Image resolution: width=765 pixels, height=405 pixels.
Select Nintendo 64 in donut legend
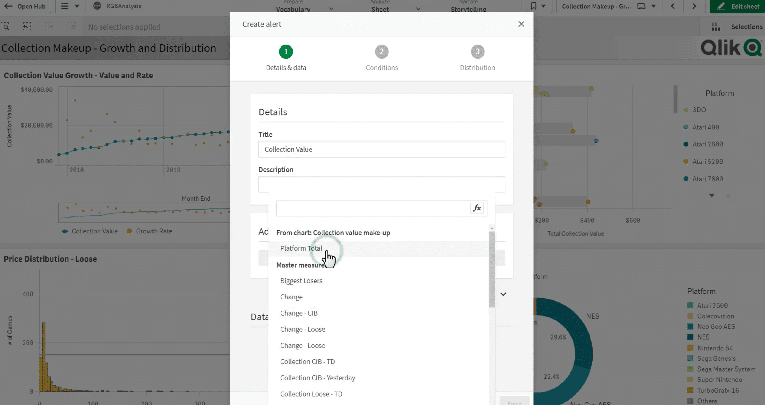point(710,348)
